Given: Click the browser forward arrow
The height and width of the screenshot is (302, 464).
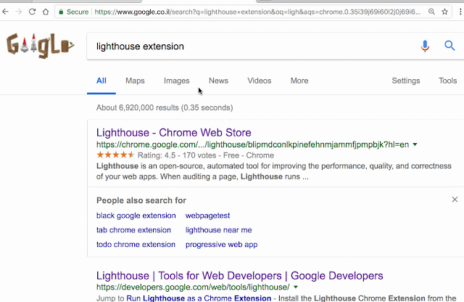Looking at the screenshot, I should click(19, 12).
